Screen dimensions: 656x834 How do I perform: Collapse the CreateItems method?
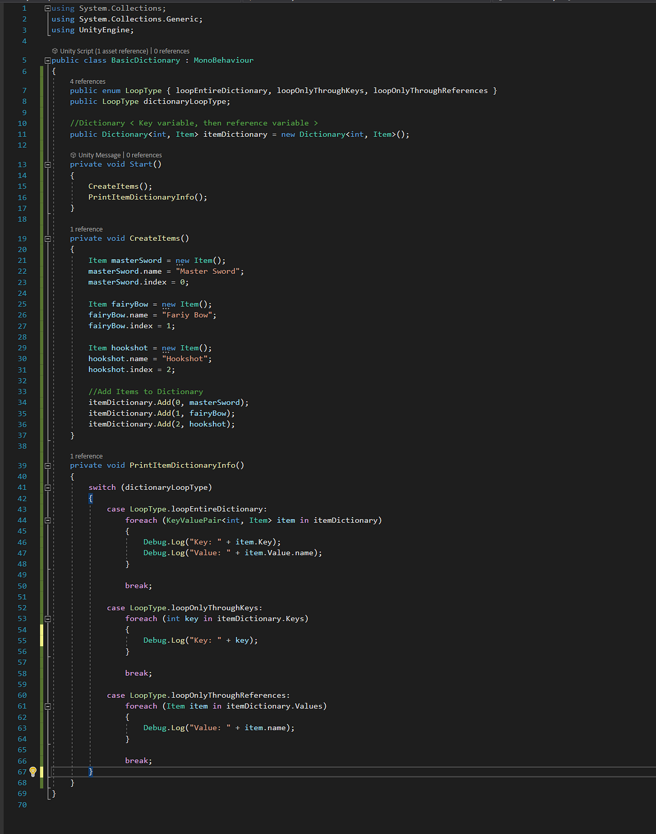pos(48,238)
